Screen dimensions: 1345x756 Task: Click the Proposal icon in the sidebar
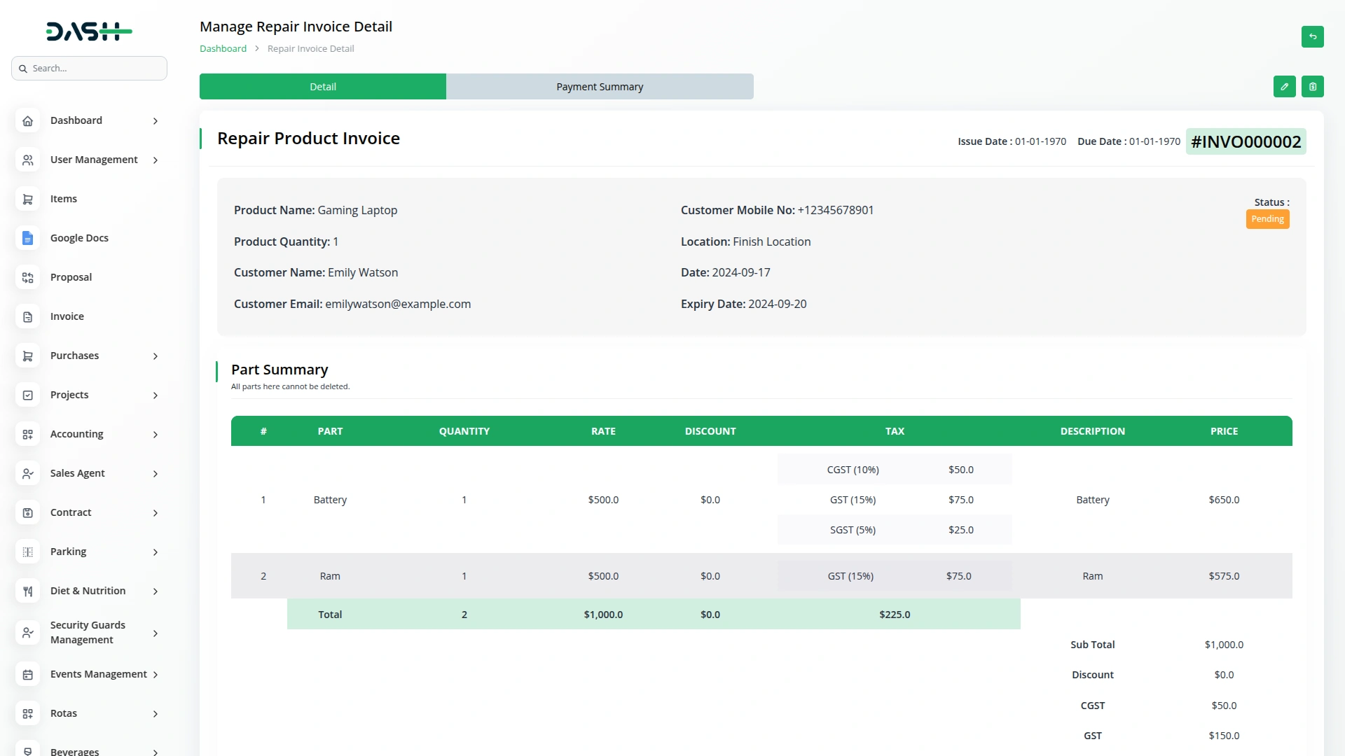click(x=27, y=277)
